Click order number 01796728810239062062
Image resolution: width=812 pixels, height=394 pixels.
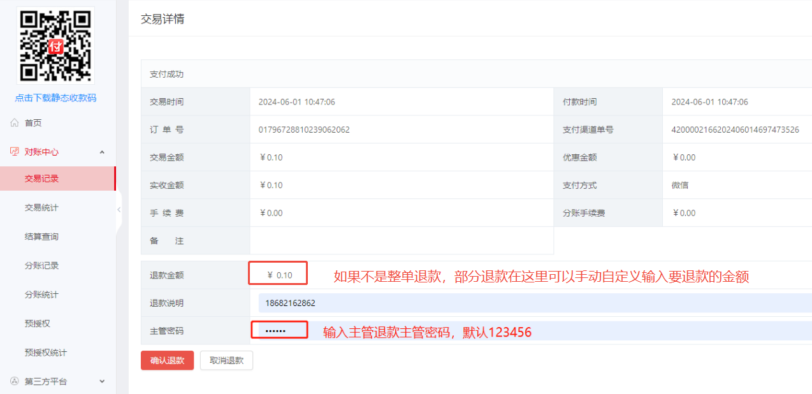(x=304, y=129)
